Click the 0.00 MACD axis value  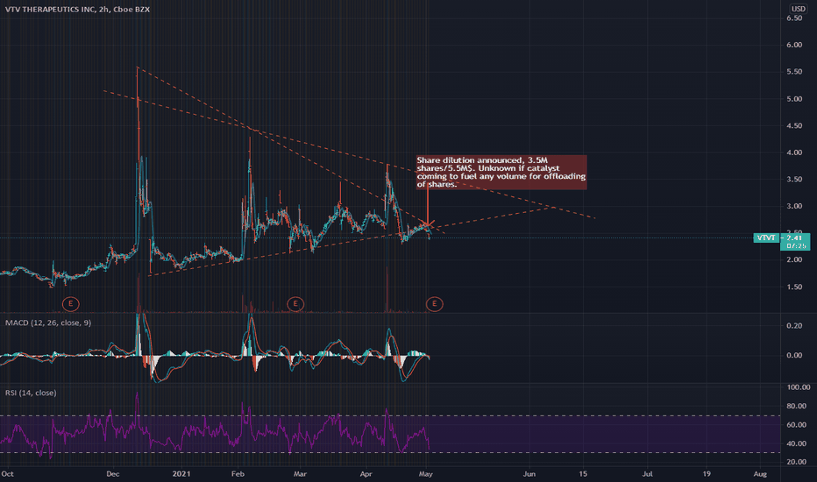[794, 356]
